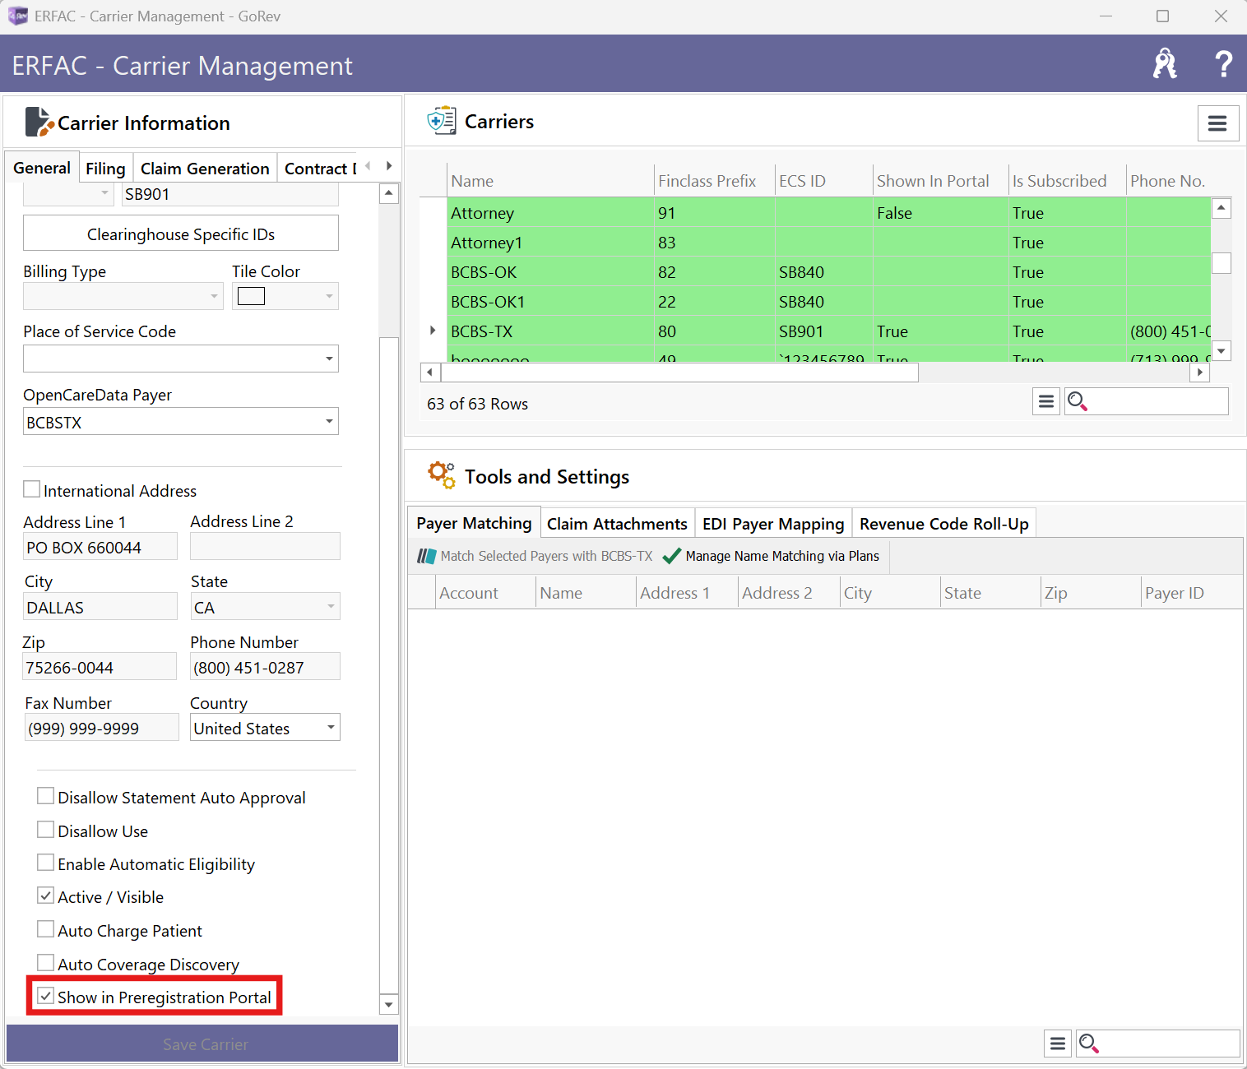
Task: Switch to EDI Payer Mapping tab
Action: (773, 524)
